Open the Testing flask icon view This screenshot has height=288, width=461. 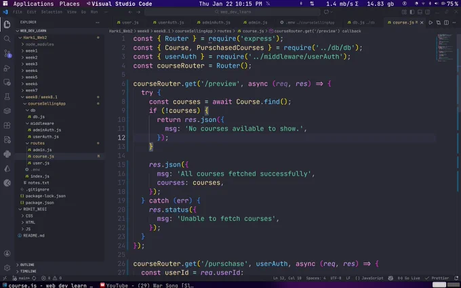coord(7,97)
